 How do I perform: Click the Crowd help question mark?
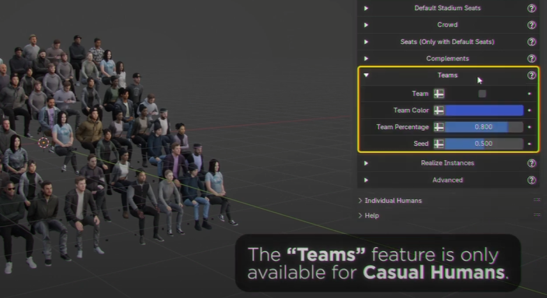(531, 25)
